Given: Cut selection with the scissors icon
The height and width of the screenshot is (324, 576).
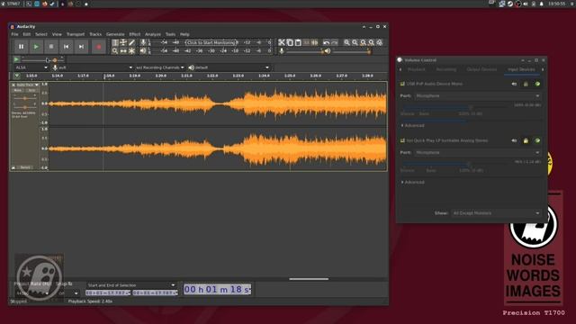Looking at the screenshot, I should (x=282, y=42).
